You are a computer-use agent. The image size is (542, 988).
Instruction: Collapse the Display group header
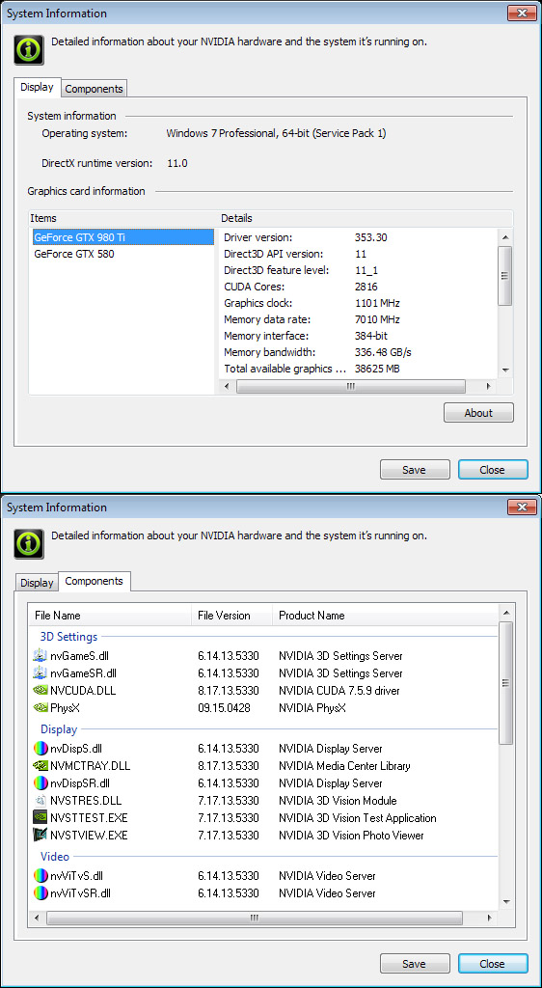59,729
